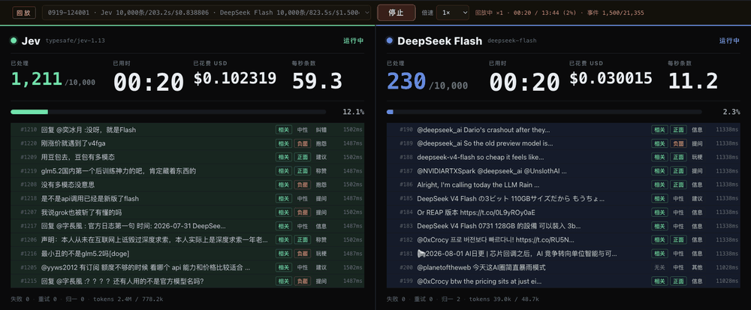
Task: Select row #1218 是不是api调用已经是新版了flash
Action: 187,198
